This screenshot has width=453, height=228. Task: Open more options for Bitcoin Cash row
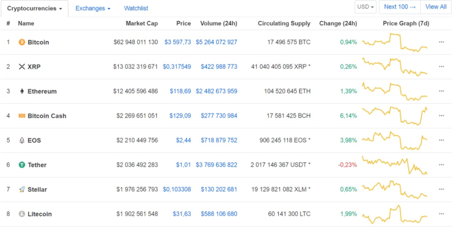tap(441, 116)
